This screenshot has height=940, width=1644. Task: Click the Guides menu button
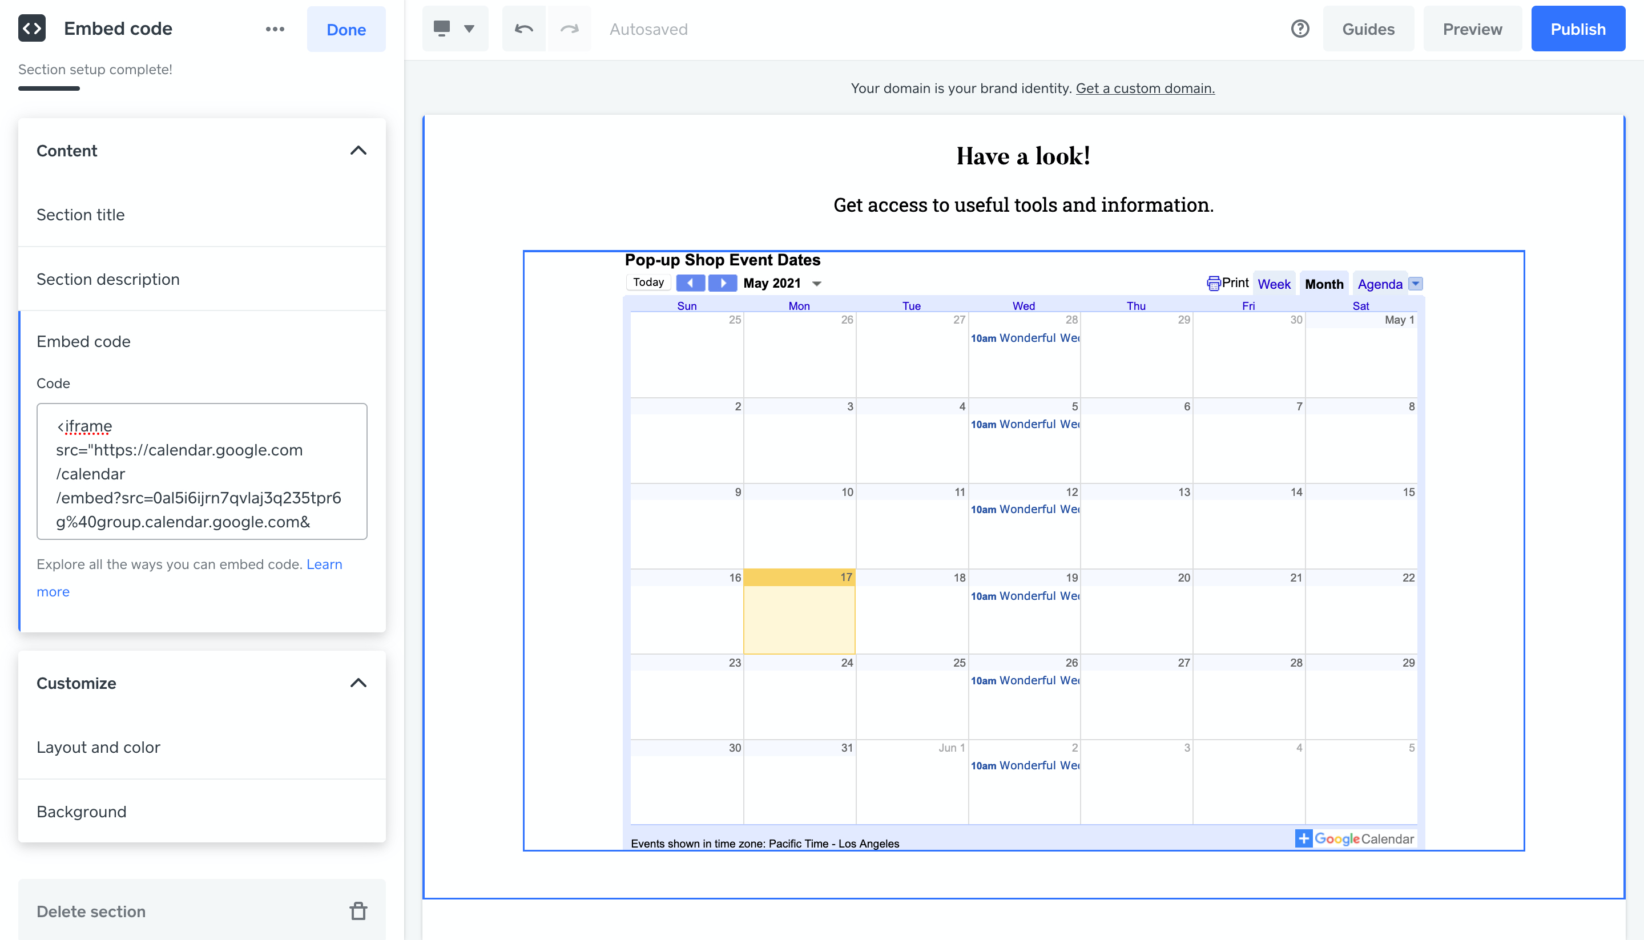(x=1367, y=29)
